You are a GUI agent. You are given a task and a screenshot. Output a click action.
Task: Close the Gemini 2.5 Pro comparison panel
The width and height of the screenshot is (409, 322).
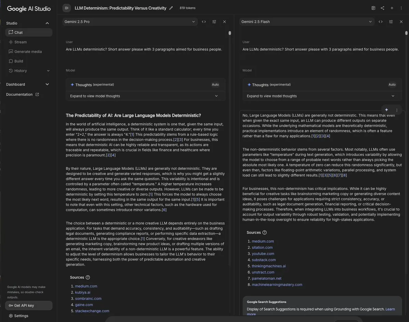click(224, 22)
